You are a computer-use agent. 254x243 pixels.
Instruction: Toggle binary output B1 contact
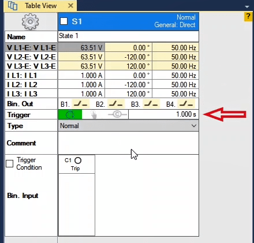pos(80,104)
